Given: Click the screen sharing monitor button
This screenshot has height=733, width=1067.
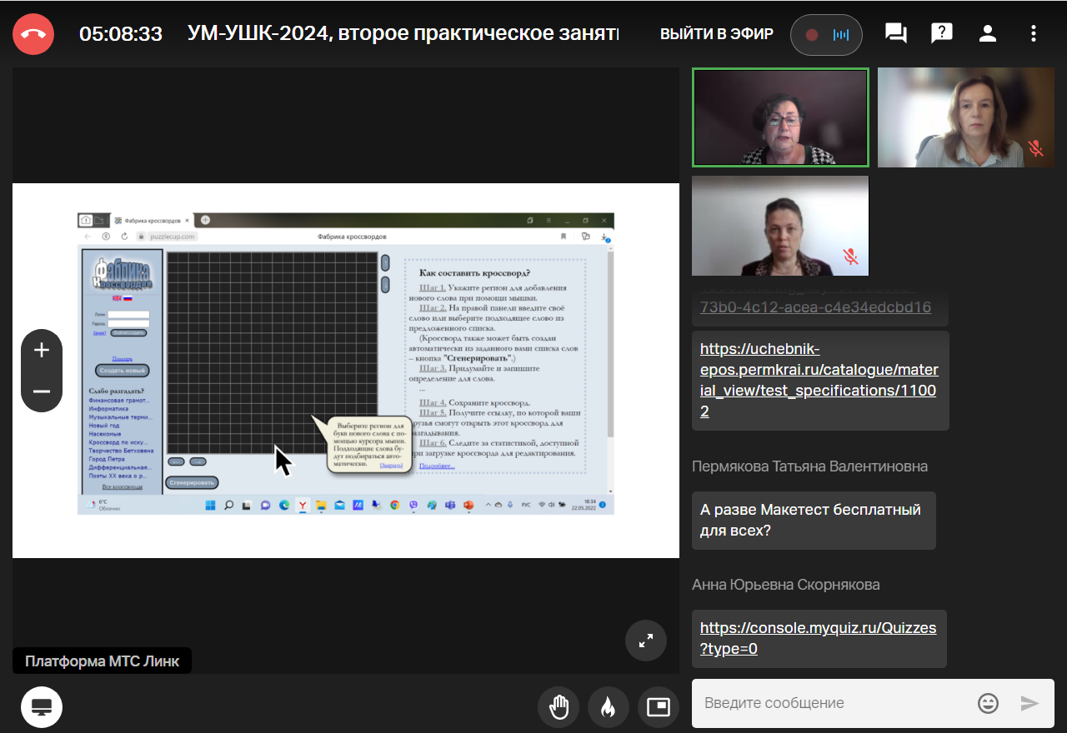Looking at the screenshot, I should coord(42,707).
